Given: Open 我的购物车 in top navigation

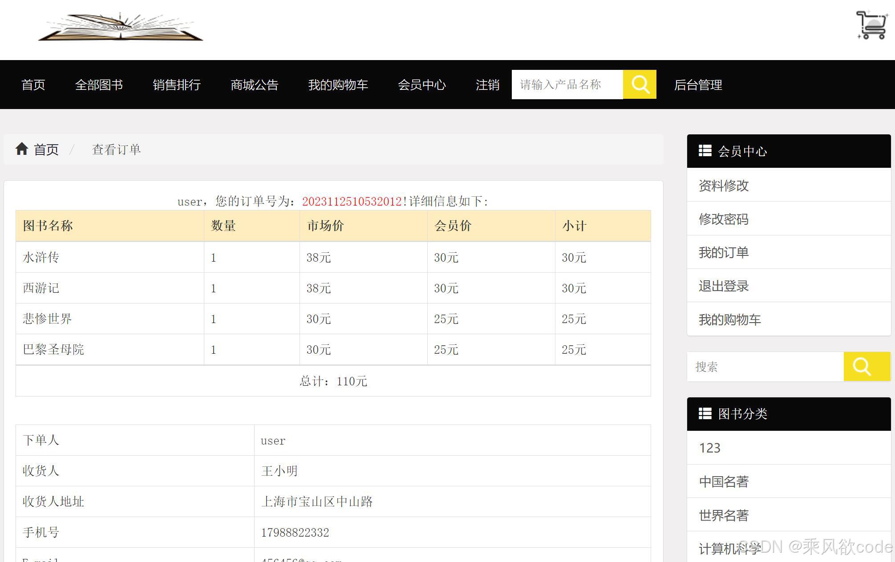Looking at the screenshot, I should [x=338, y=85].
